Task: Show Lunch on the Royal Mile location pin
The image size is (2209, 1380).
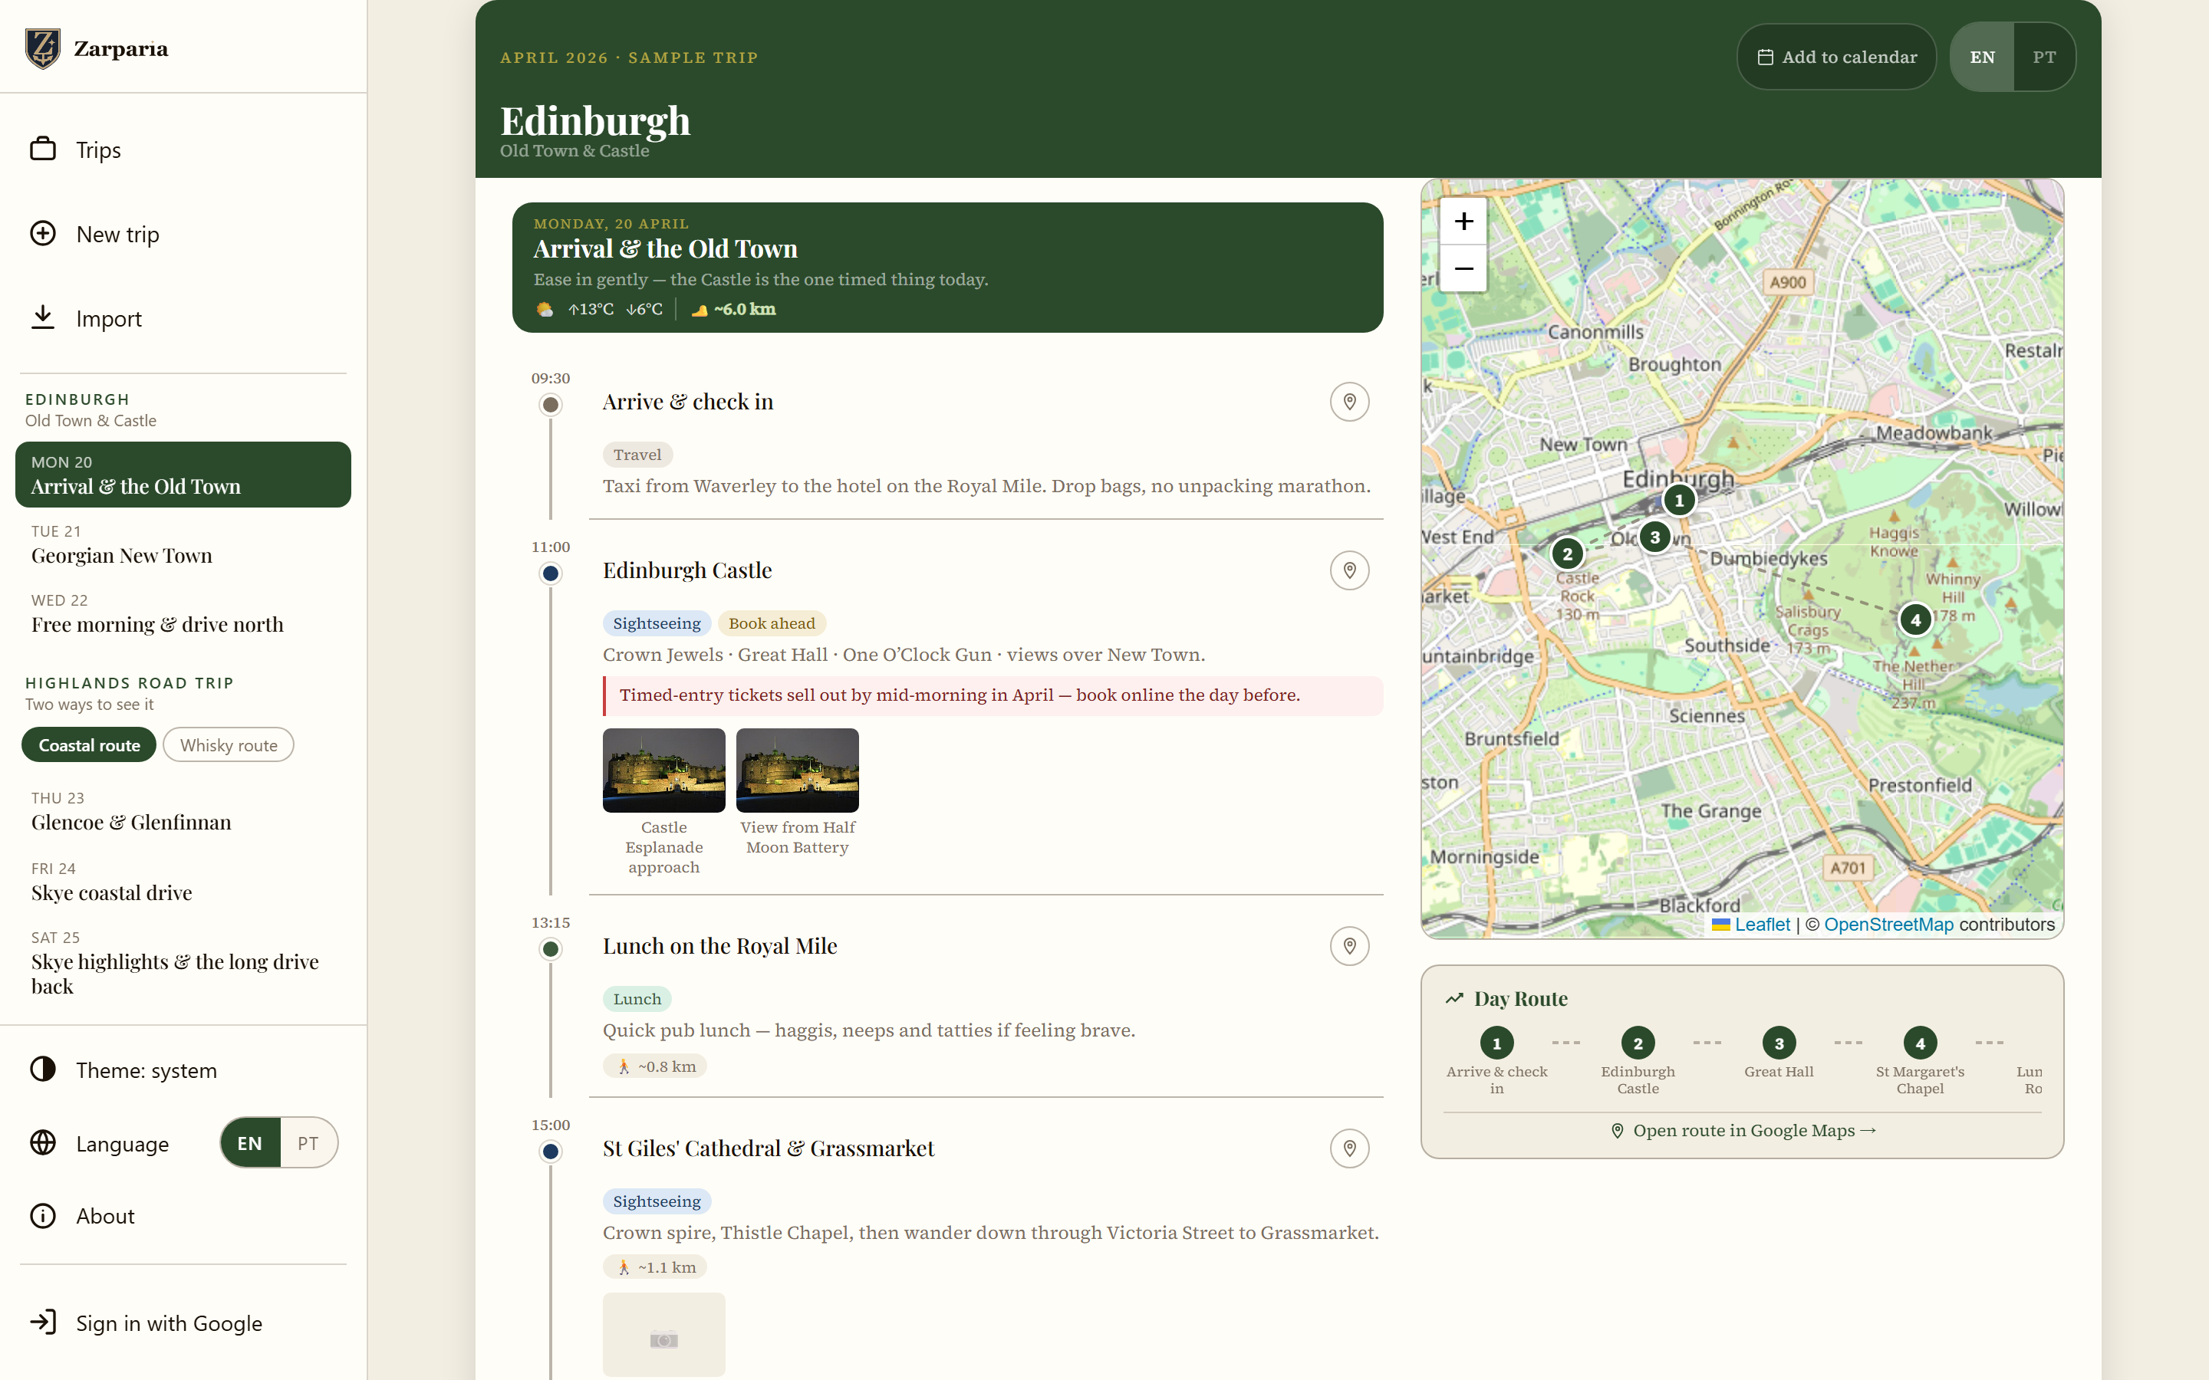Action: (x=1349, y=947)
